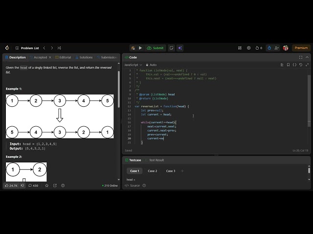Viewport: 313px width, 234px height.
Task: Dislike the problem with thumbs down
Action: coord(22,185)
